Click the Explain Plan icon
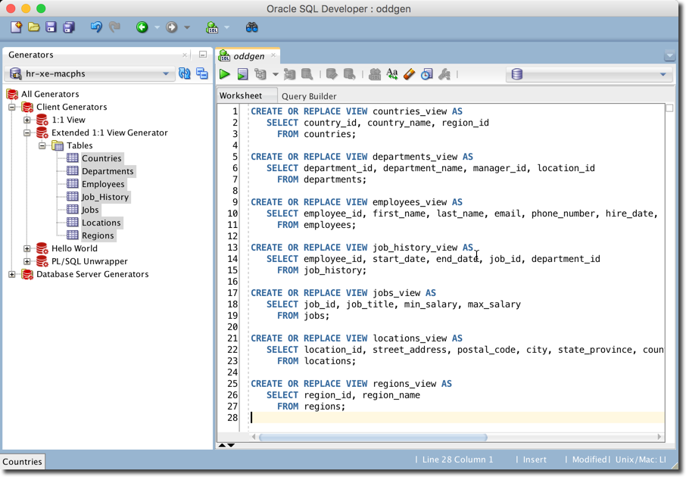Screen dimensions: 686x477 click(260, 74)
